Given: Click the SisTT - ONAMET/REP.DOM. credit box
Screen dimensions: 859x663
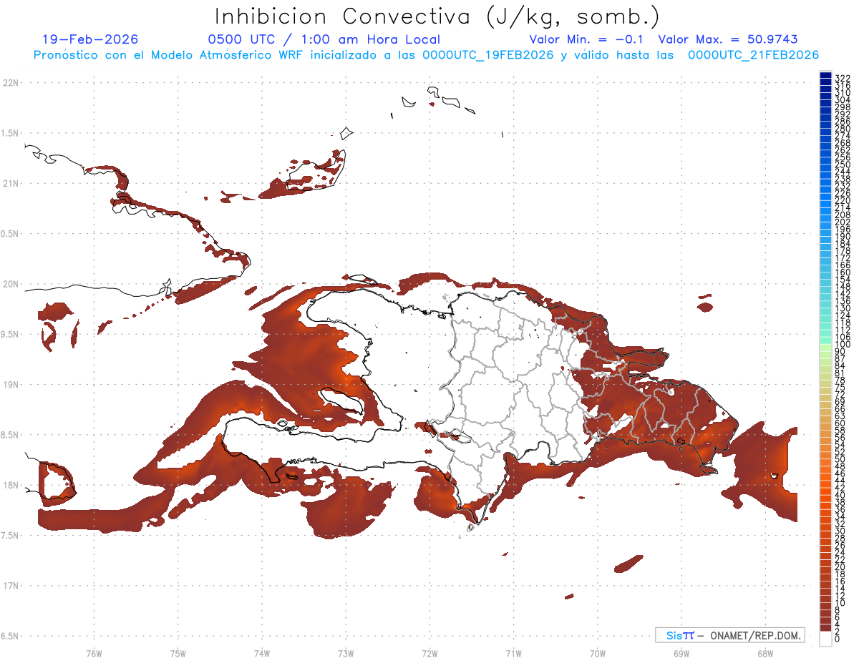Looking at the screenshot, I should (730, 635).
